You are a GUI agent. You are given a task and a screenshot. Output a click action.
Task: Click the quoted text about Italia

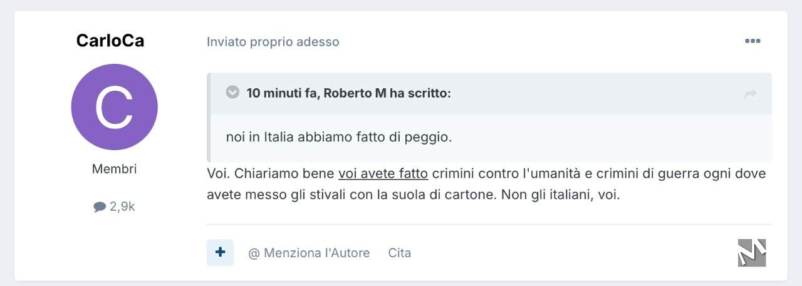(x=339, y=137)
